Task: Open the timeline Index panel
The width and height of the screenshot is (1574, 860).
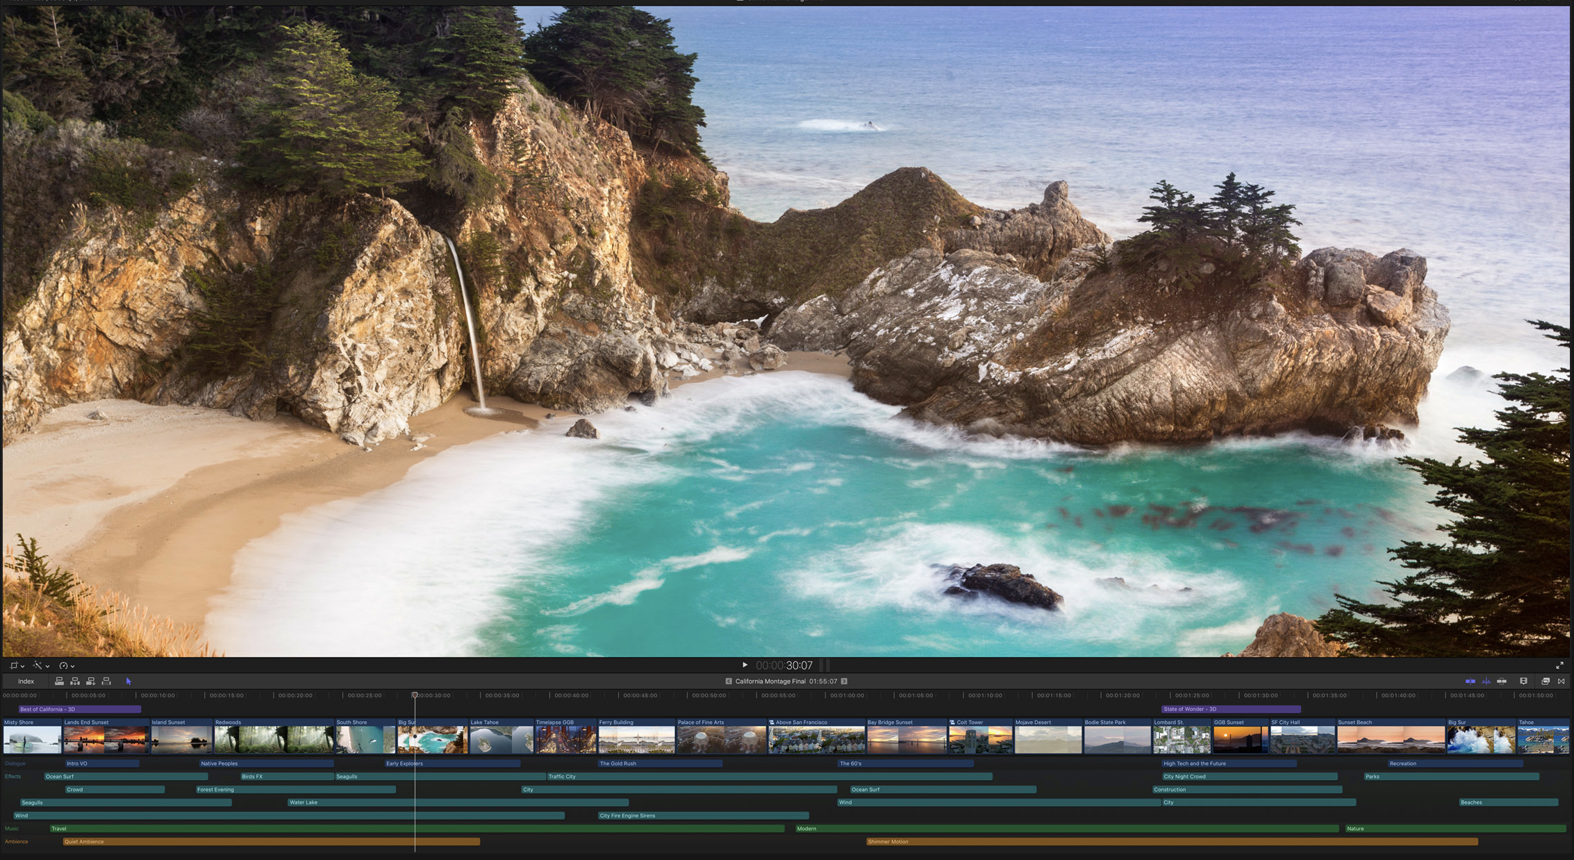Action: coord(26,681)
